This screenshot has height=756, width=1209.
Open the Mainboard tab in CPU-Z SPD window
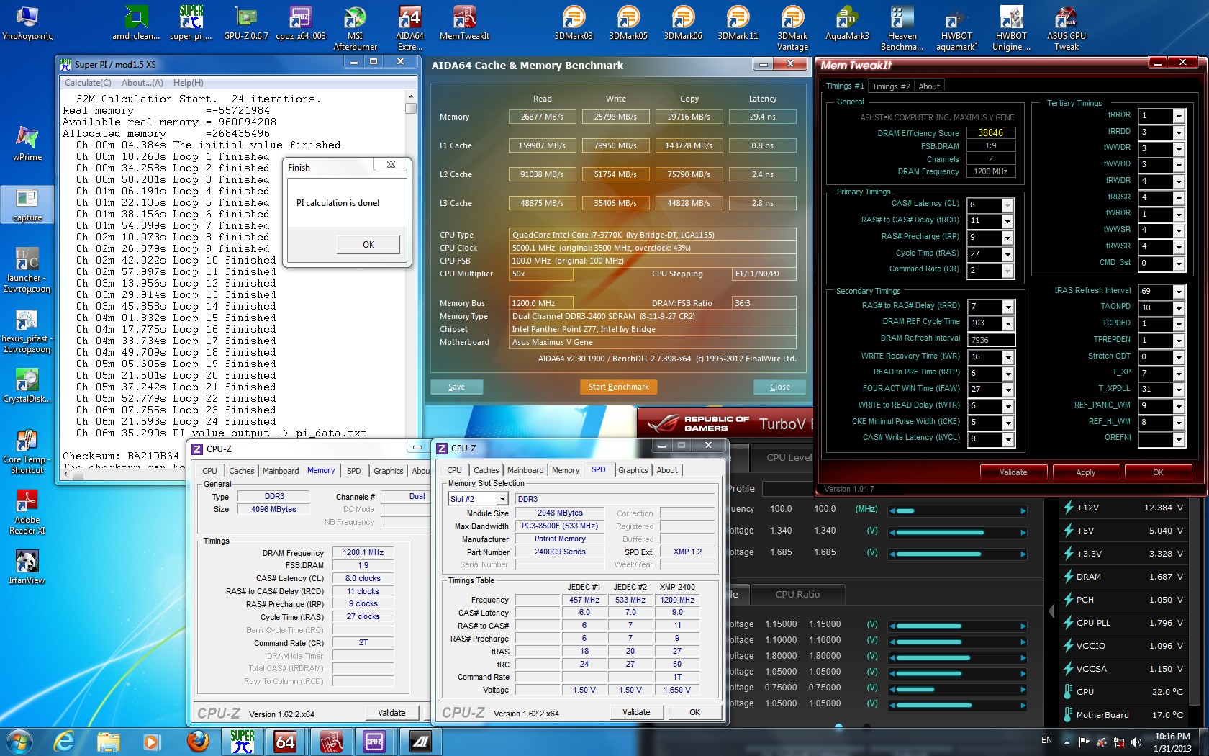coord(525,470)
